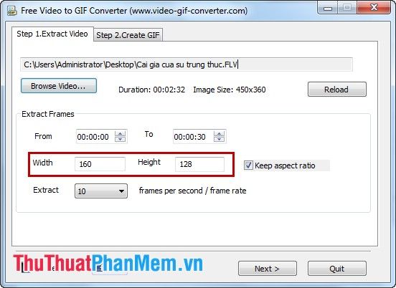Focus the Width input field

tap(100, 164)
